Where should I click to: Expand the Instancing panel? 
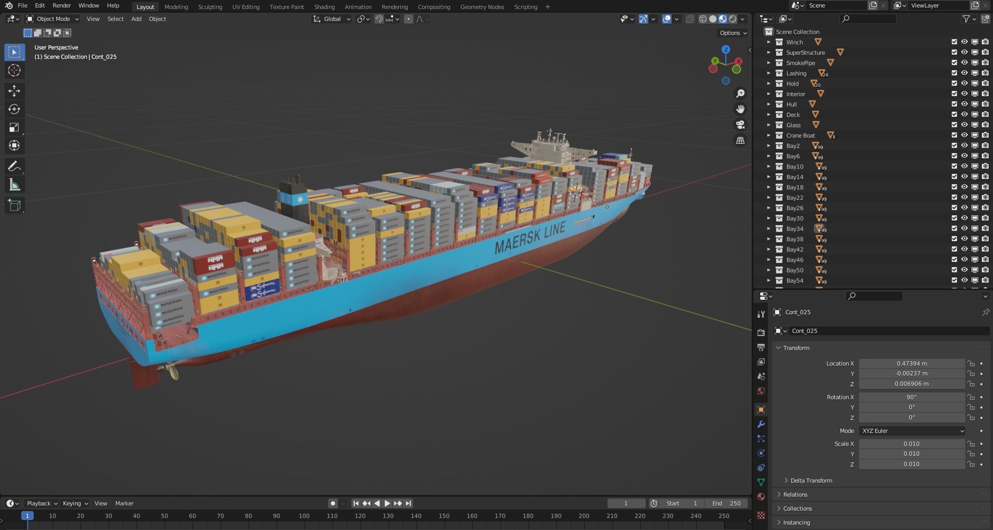point(796,523)
